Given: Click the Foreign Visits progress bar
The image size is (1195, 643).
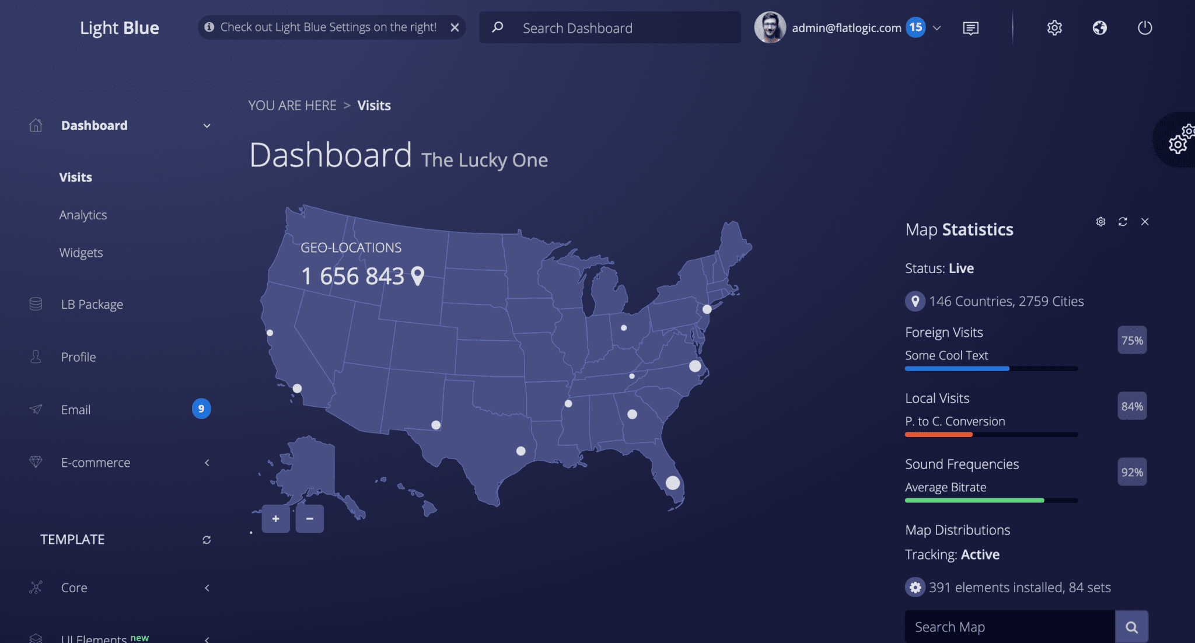Looking at the screenshot, I should 991,369.
